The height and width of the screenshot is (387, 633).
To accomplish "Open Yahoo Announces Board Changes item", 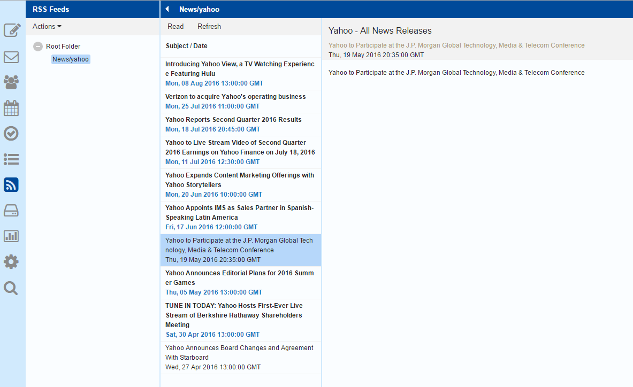I will point(241,358).
